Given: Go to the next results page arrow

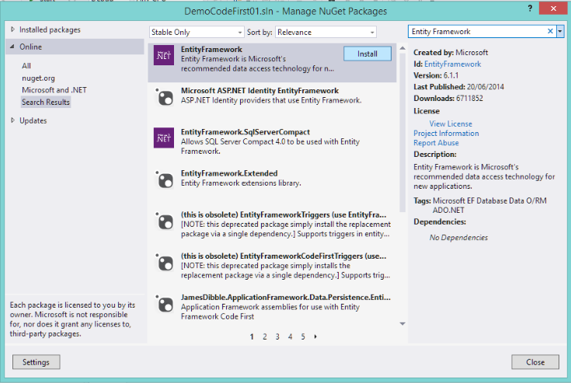Looking at the screenshot, I should tap(315, 336).
